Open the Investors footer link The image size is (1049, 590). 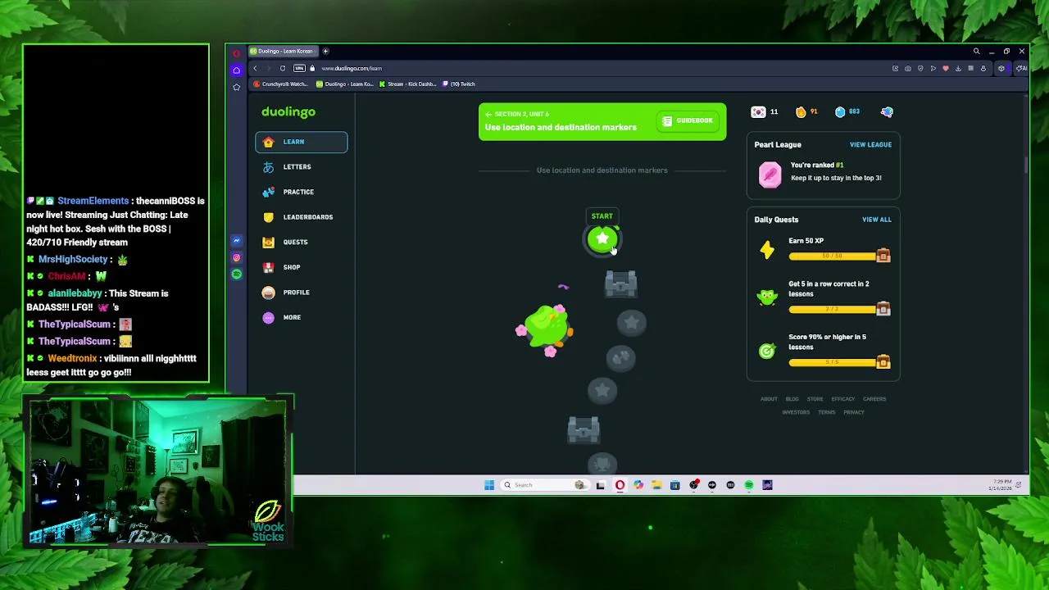tap(796, 412)
